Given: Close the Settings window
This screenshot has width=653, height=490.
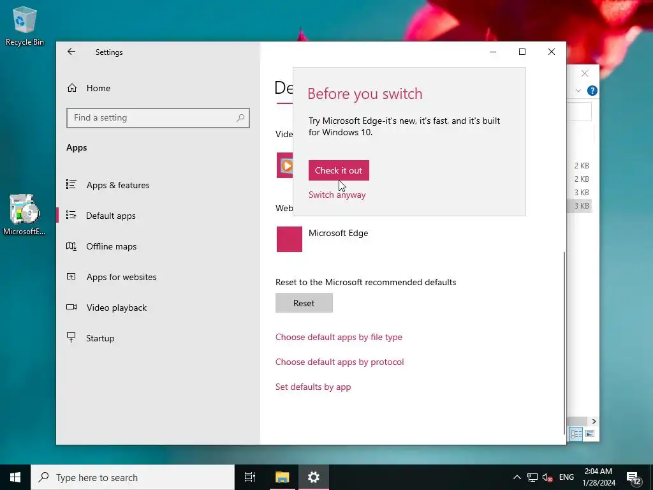Looking at the screenshot, I should (552, 52).
